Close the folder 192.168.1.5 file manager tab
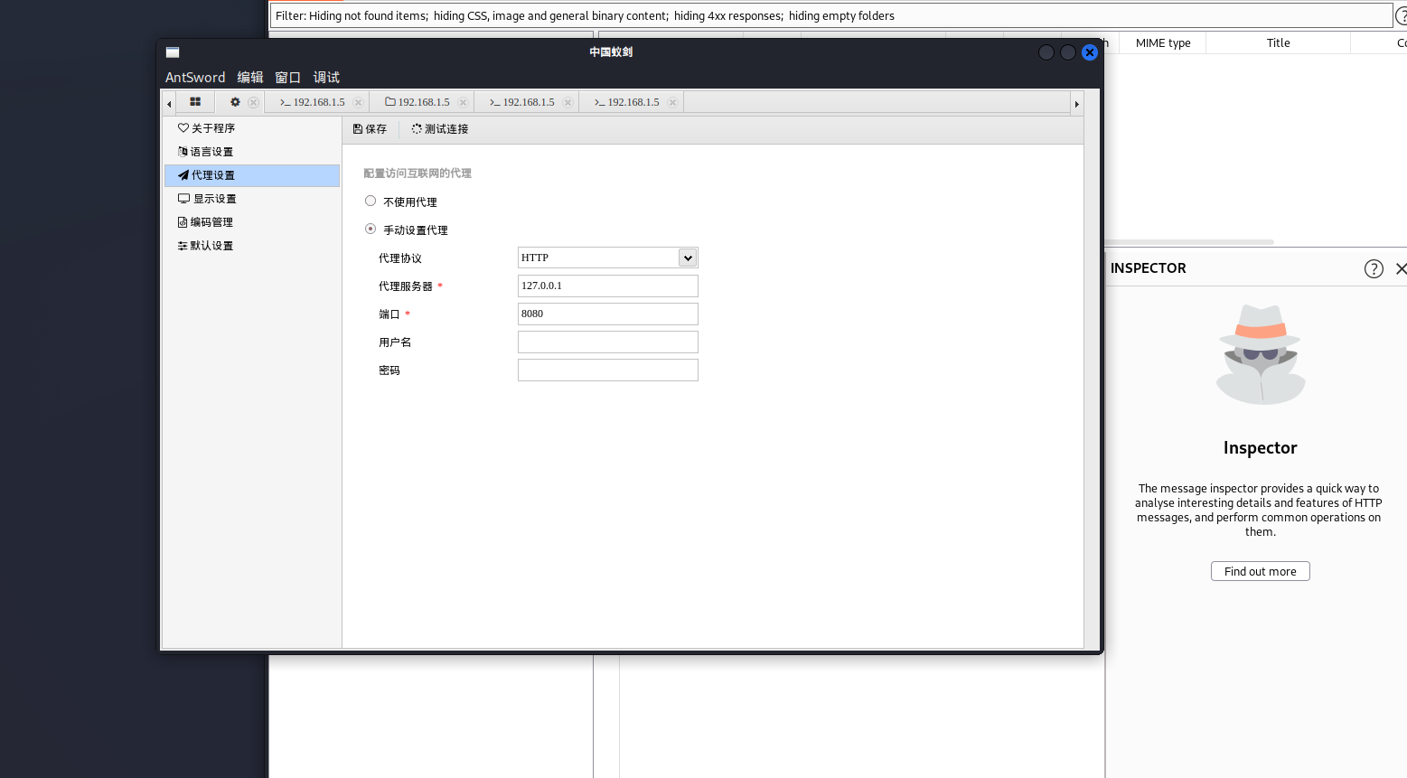This screenshot has height=778, width=1407. [463, 102]
